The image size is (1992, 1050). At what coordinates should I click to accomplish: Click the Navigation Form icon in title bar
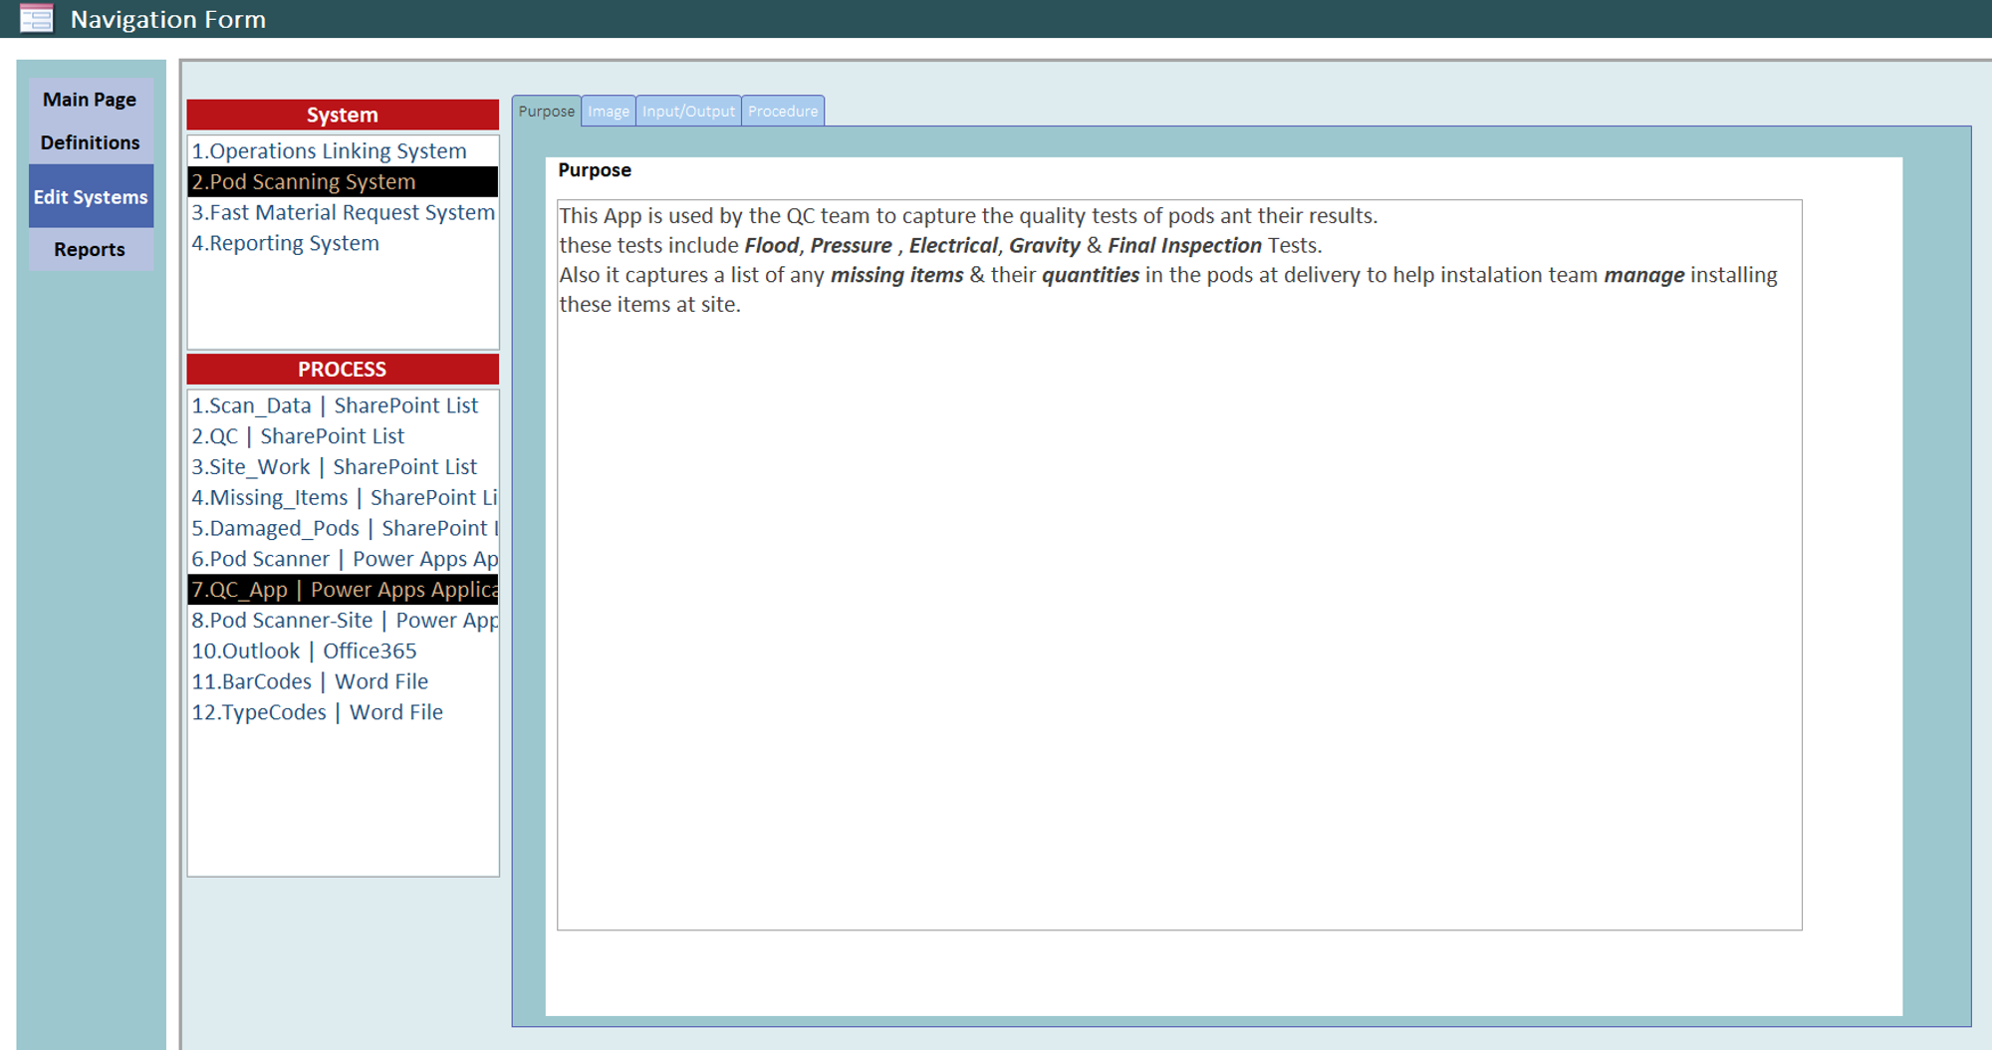(x=37, y=18)
